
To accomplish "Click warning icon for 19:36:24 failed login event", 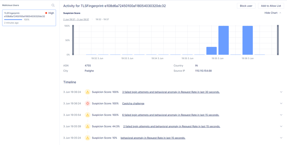I will (x=87, y=92).
